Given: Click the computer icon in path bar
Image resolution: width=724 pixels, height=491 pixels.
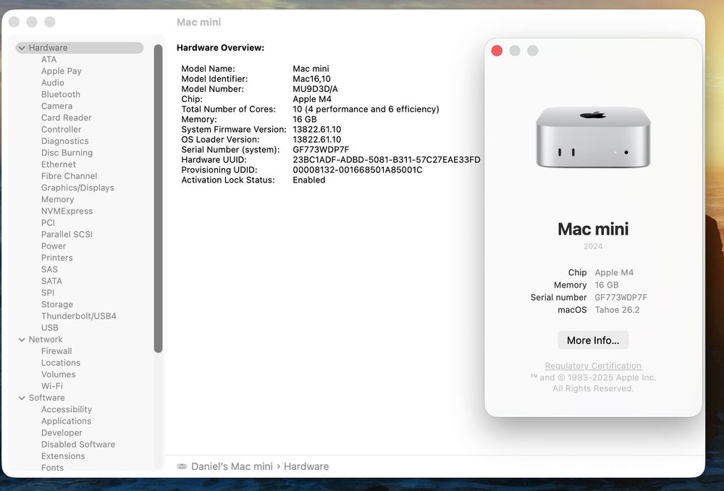Looking at the screenshot, I should 182,466.
